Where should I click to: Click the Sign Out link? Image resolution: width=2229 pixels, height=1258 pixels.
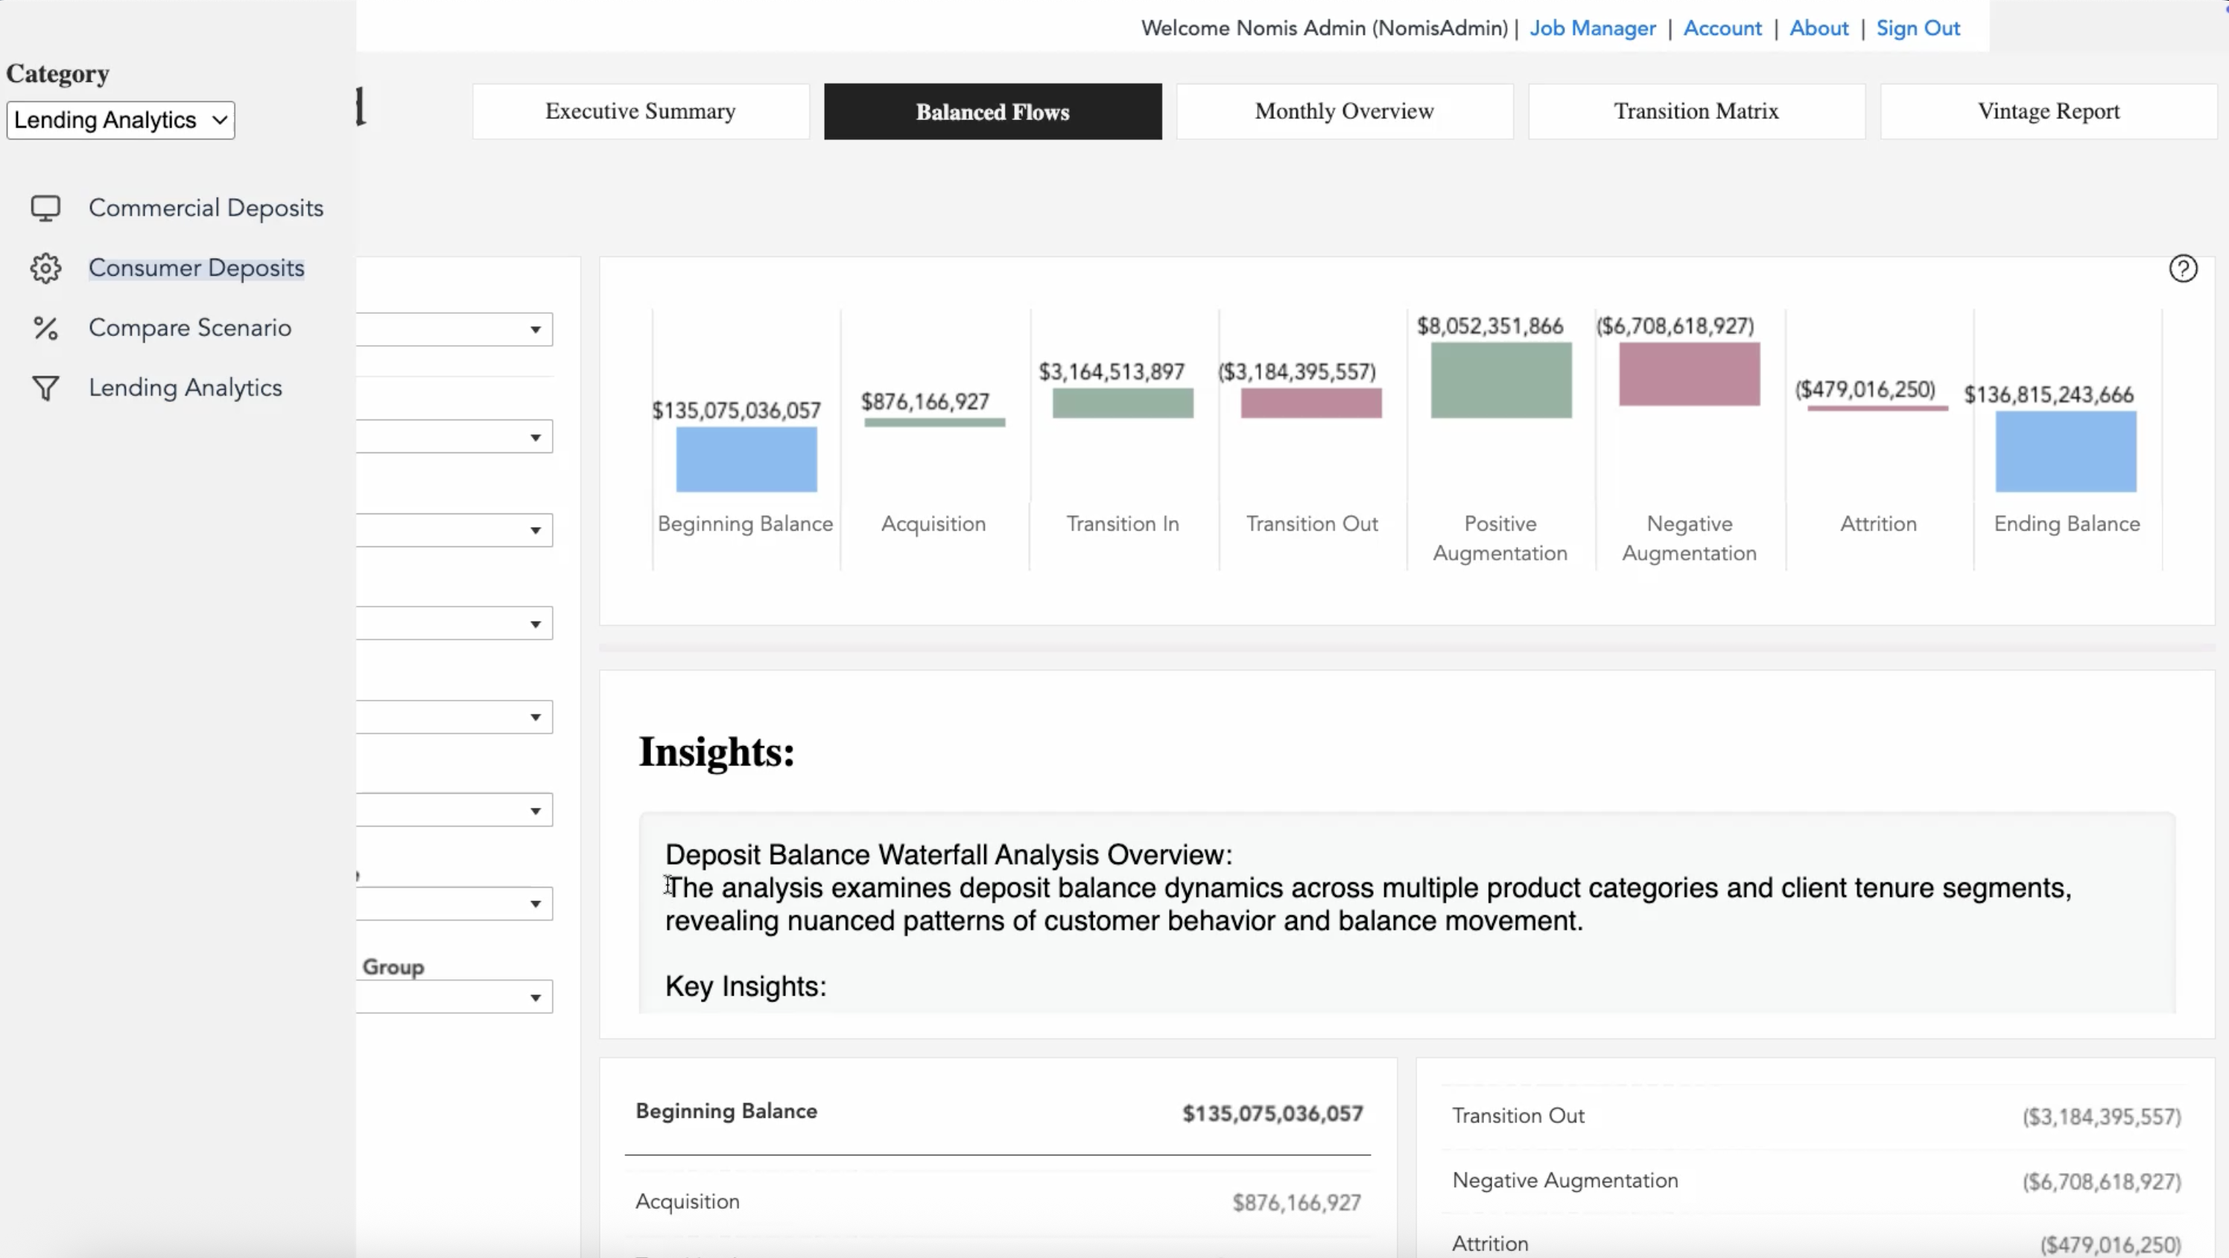1918,28
